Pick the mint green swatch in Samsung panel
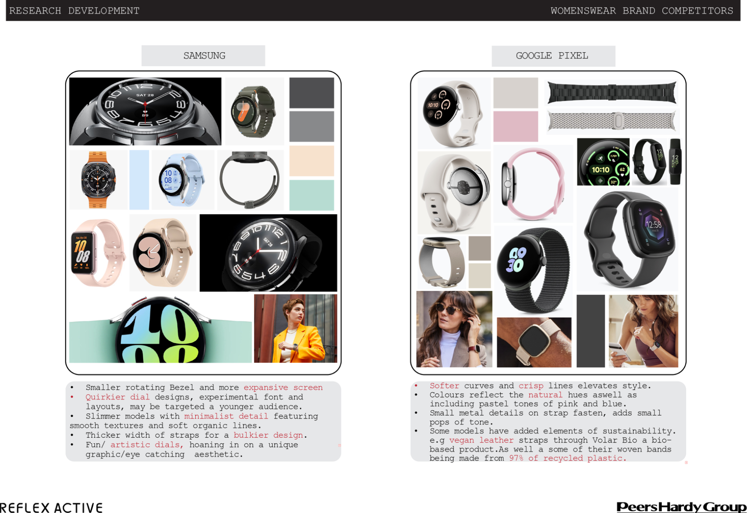The image size is (747, 513). click(311, 195)
